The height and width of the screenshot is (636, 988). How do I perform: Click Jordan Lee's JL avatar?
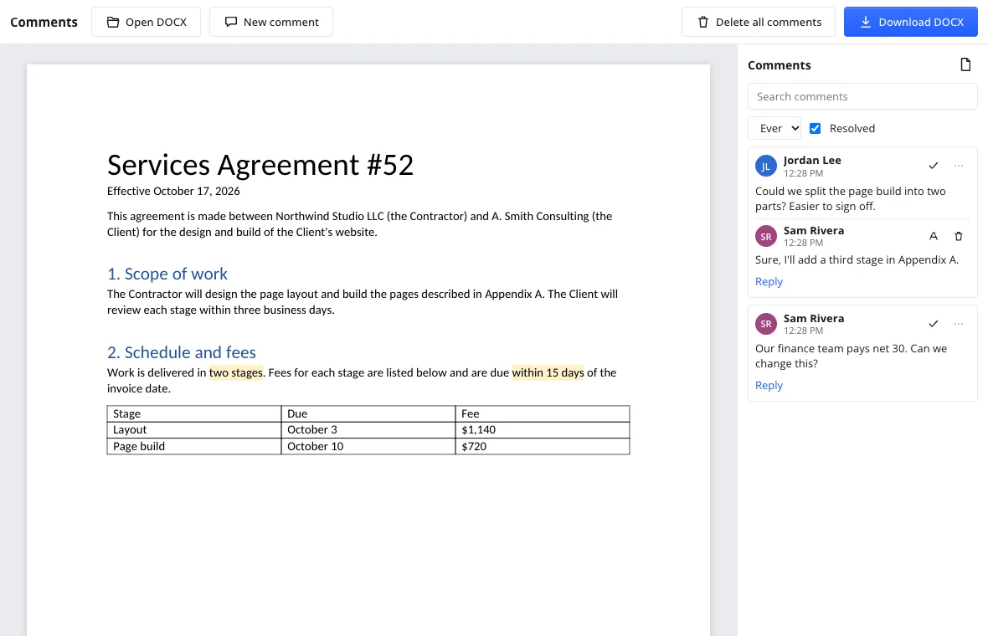tap(765, 167)
